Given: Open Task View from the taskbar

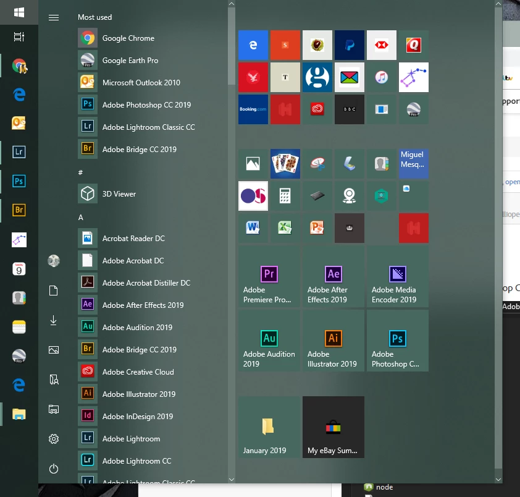Looking at the screenshot, I should [19, 37].
